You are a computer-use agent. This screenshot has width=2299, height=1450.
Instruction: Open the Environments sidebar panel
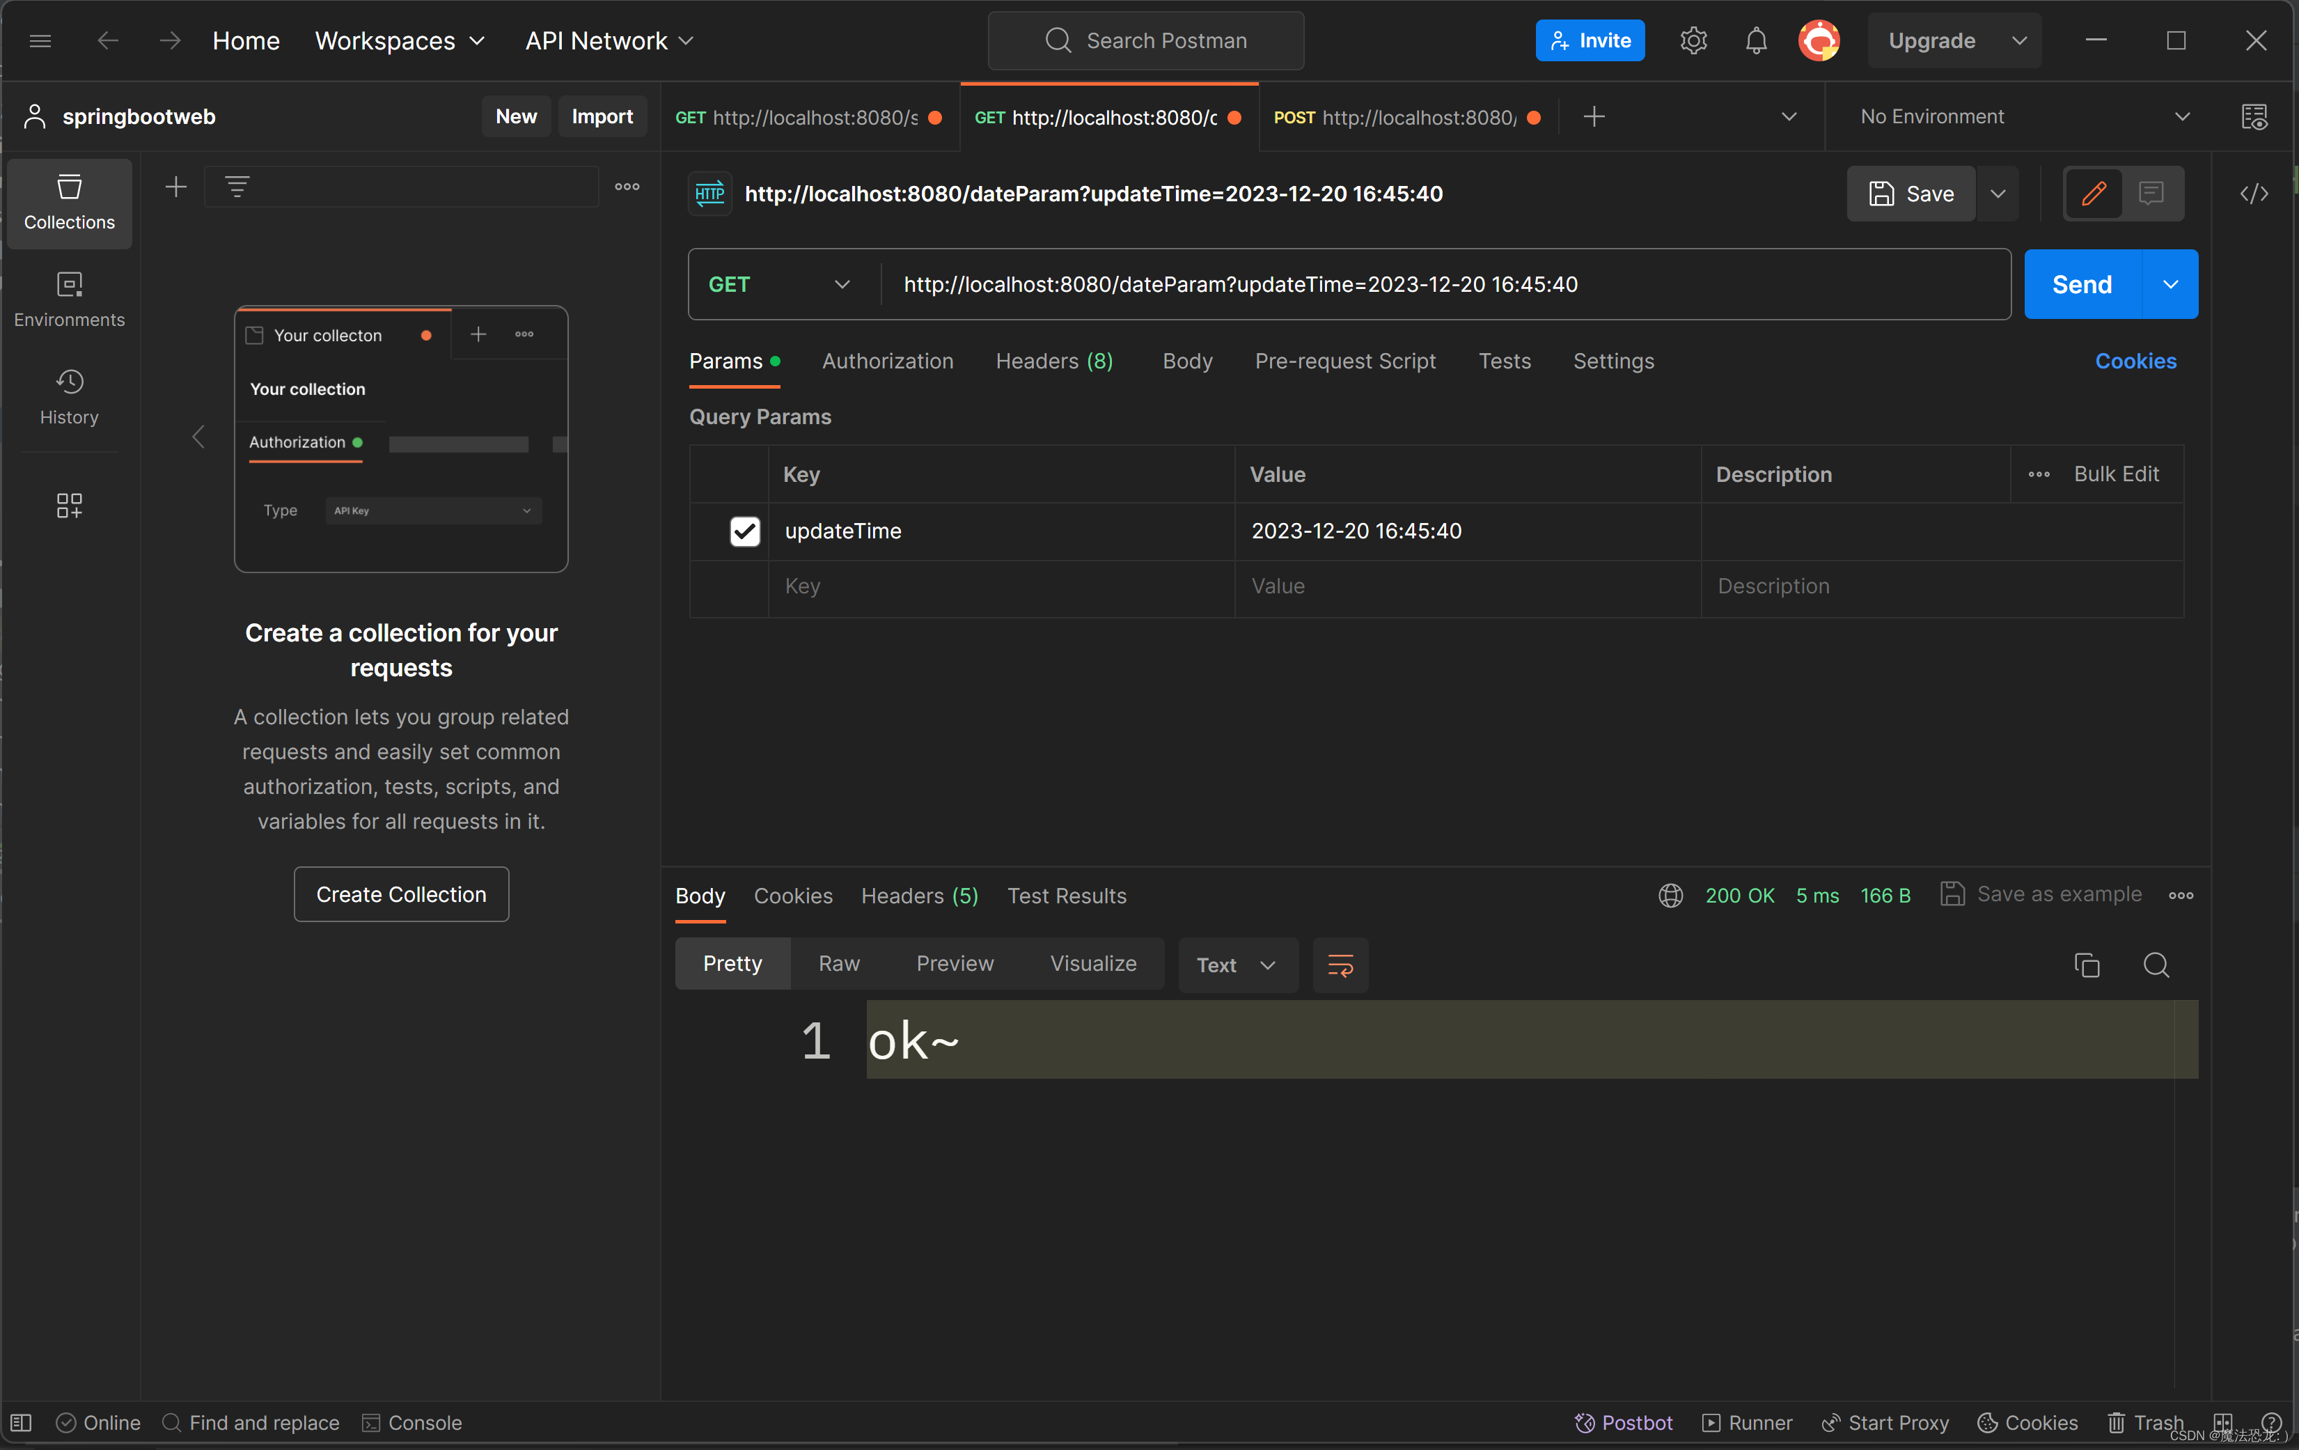[x=69, y=299]
